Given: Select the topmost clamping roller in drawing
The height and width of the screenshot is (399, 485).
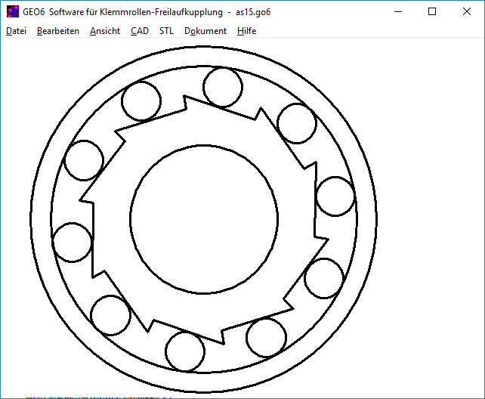Looking at the screenshot, I should coord(223,87).
